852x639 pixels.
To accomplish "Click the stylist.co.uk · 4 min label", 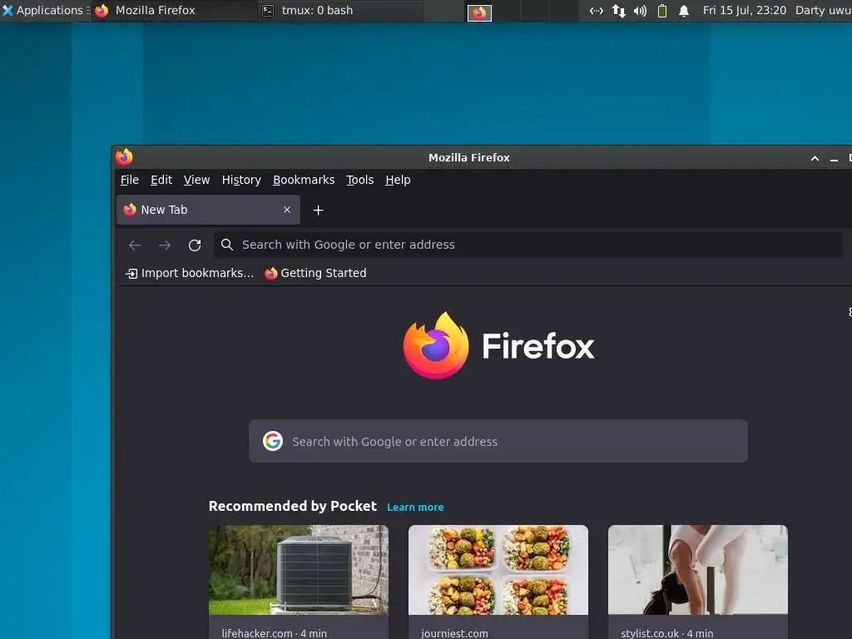I will click(666, 633).
